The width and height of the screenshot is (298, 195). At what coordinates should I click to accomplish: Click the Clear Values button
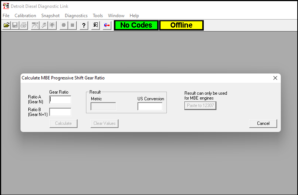(x=104, y=123)
